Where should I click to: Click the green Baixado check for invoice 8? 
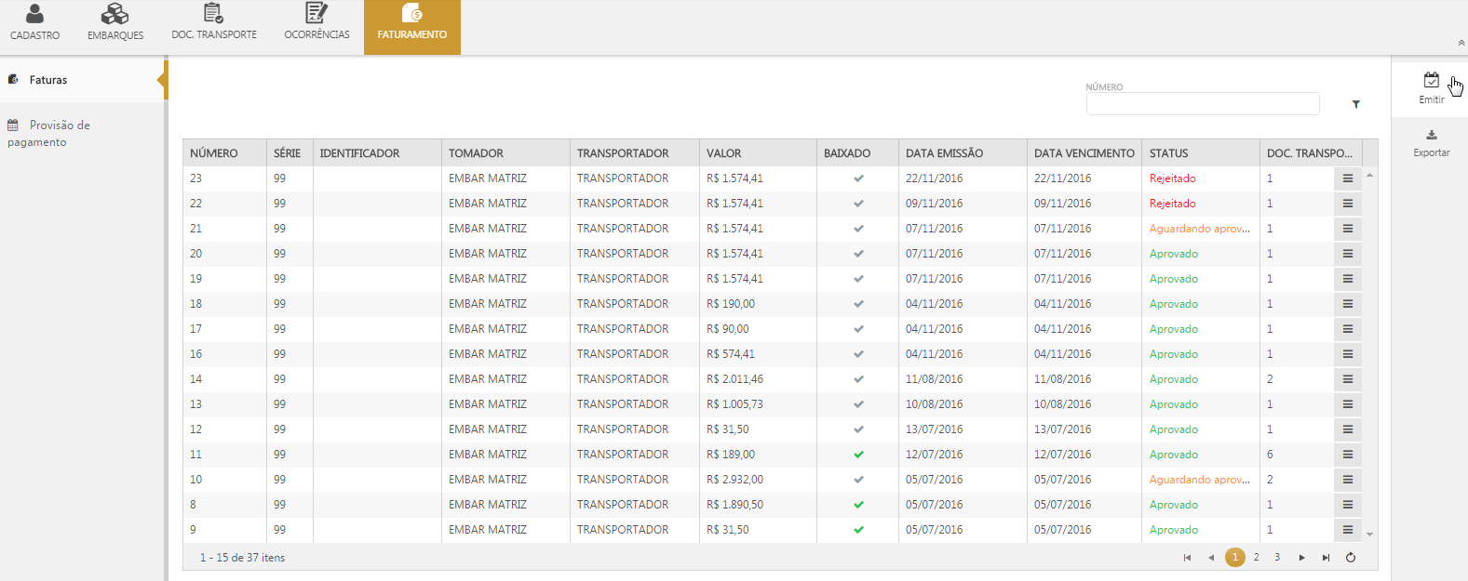[858, 505]
